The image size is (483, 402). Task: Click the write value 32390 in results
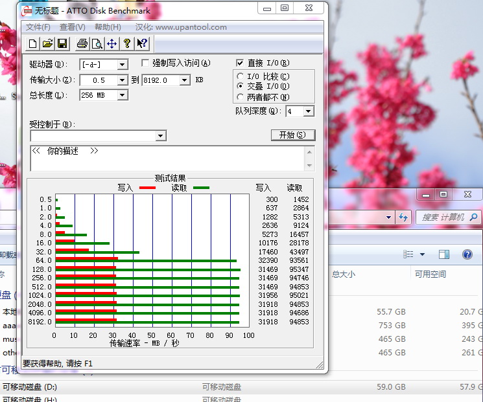click(x=268, y=260)
